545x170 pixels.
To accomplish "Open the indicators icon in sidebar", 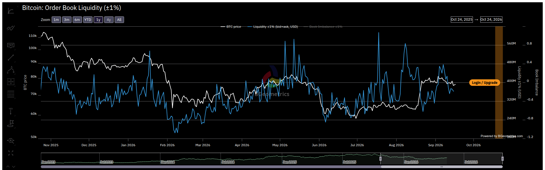I will pos(11,28).
